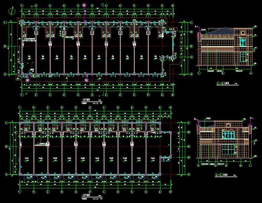Select grid bubble B left of the upper floor plan
The height and width of the screenshot is (203, 262).
[x=5, y=46]
